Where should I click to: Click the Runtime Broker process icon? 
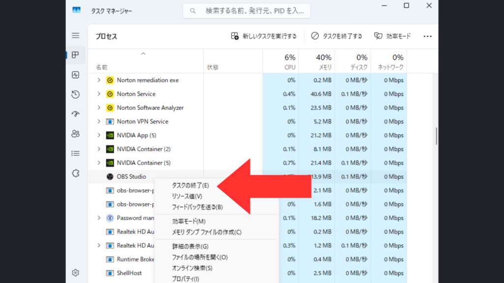tap(110, 259)
